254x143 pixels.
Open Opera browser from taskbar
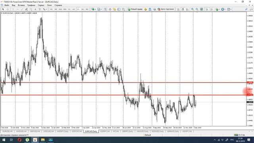click(x=19, y=140)
